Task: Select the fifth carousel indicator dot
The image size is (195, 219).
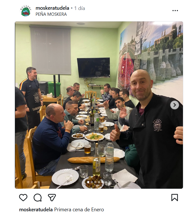Action: [x=103, y=182]
